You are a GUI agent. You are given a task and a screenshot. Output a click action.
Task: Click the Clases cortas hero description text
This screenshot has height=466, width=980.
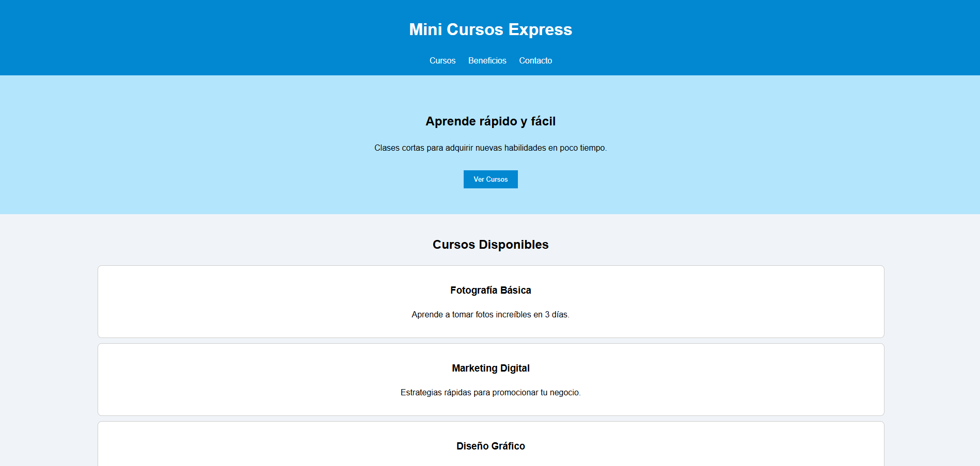pyautogui.click(x=491, y=148)
